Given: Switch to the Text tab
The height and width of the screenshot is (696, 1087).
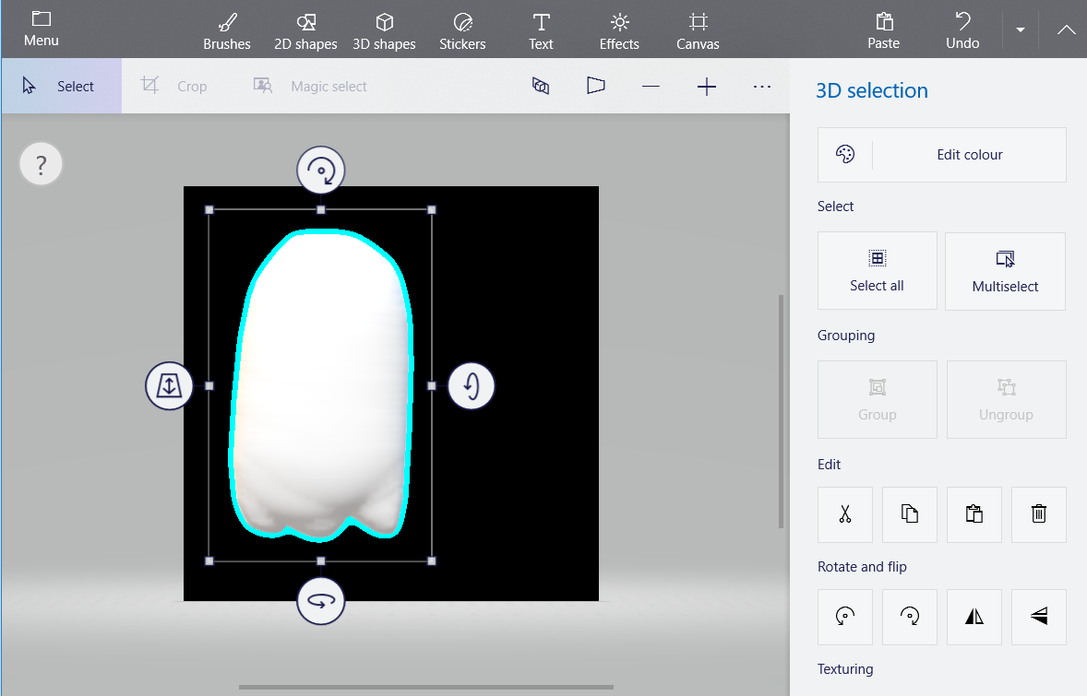Looking at the screenshot, I should pos(541,31).
